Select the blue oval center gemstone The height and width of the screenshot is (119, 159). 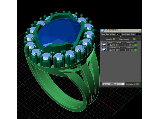[60, 32]
